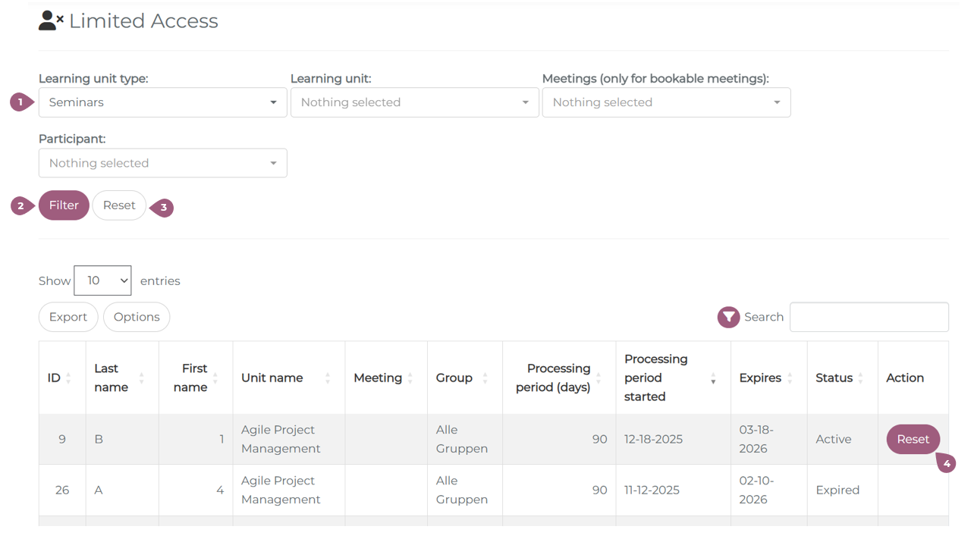Expand the Learning unit dropdown
Viewport: 974px width, 539px height.
(x=414, y=102)
